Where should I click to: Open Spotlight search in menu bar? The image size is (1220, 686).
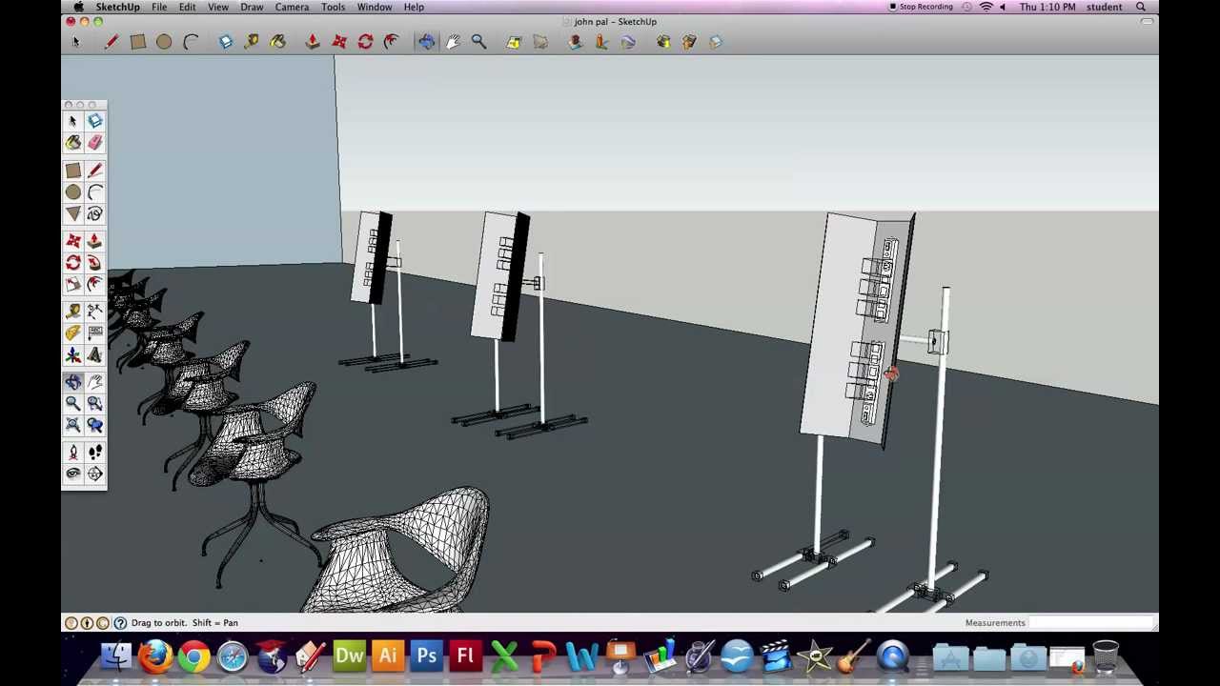coord(1141,7)
